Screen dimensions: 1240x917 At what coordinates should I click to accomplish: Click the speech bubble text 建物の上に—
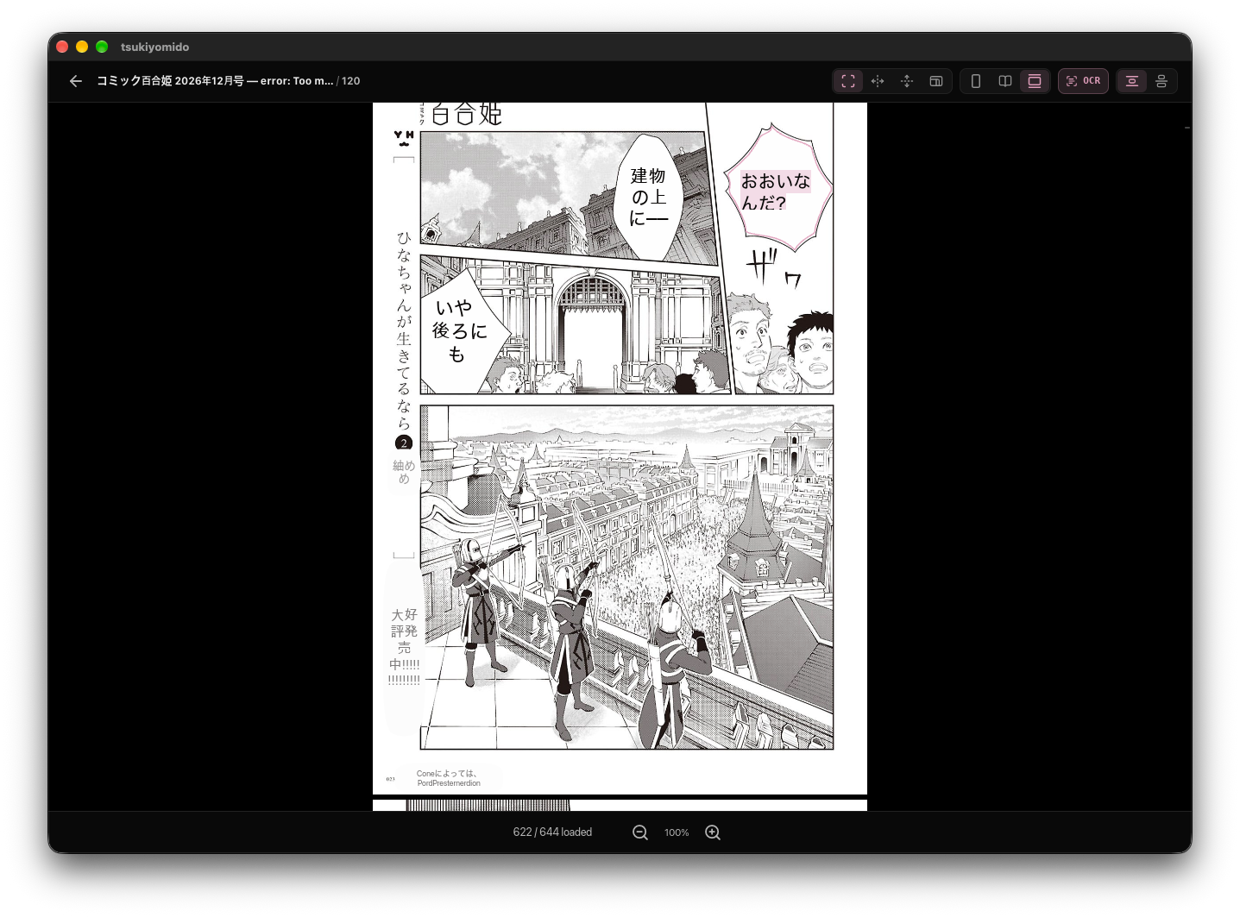pos(648,197)
